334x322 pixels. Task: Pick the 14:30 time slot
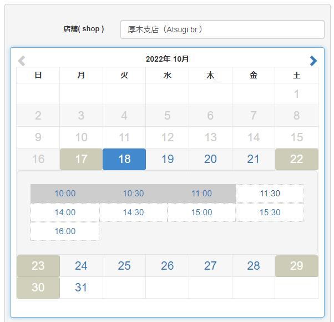coord(133,212)
